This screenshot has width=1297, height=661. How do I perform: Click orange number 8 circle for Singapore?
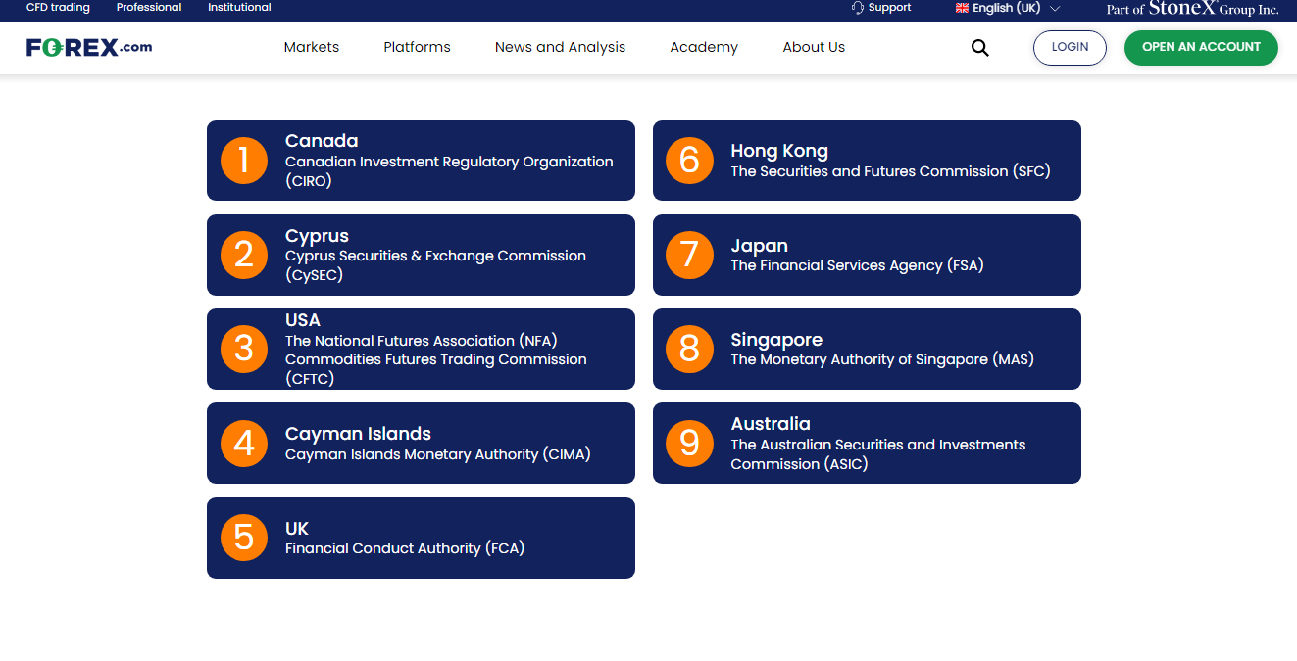click(689, 349)
